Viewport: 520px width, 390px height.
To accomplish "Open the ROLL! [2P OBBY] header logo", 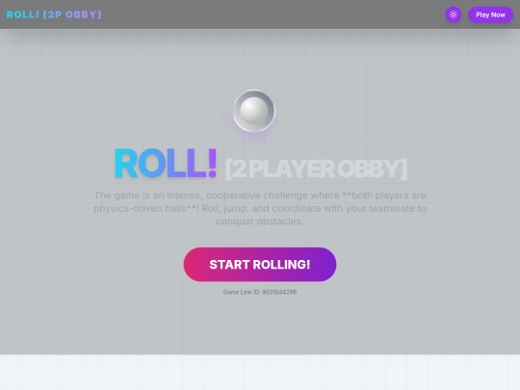I will [54, 14].
